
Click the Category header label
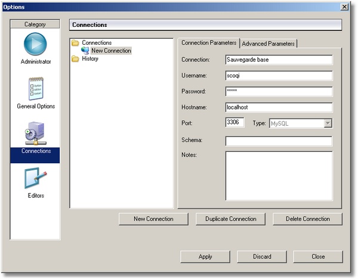click(x=35, y=24)
